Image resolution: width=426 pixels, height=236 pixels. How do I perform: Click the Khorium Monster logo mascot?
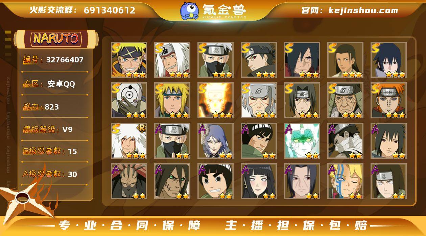click(x=189, y=11)
